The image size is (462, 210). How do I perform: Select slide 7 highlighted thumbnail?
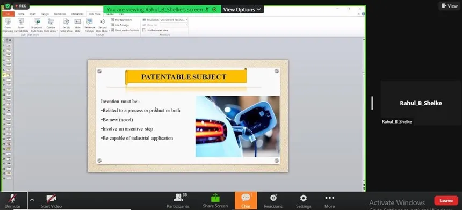tap(9, 75)
